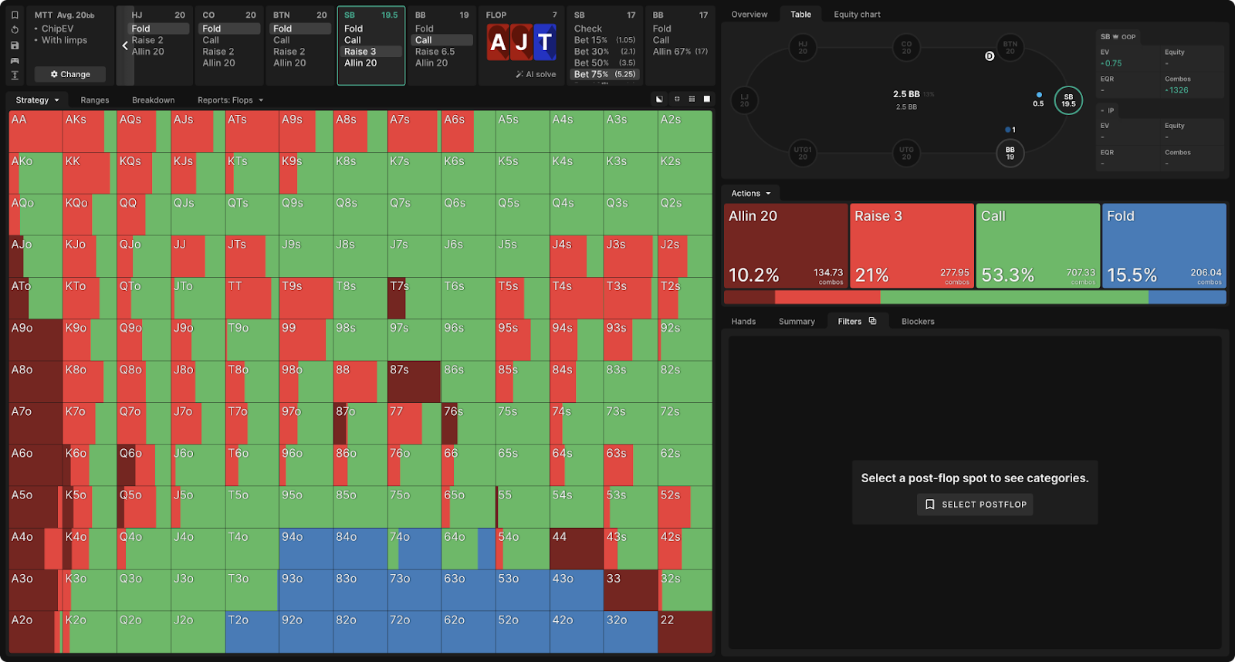Switch to the Equity chart tab
This screenshot has height=662, width=1235.
tap(857, 15)
